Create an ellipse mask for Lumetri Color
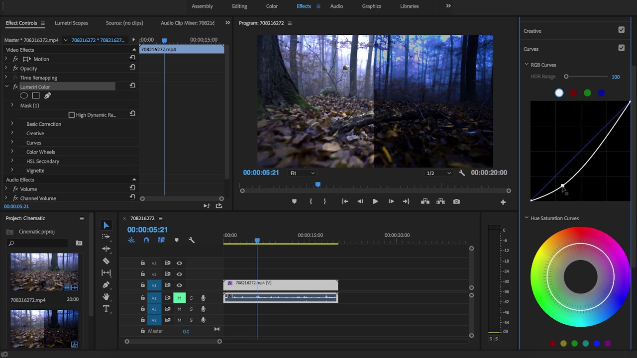Screen dimensions: 637x358 [24, 95]
